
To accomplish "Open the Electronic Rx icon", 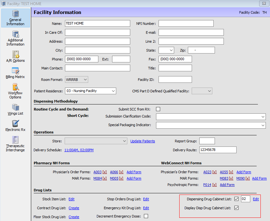I will 15,125.
